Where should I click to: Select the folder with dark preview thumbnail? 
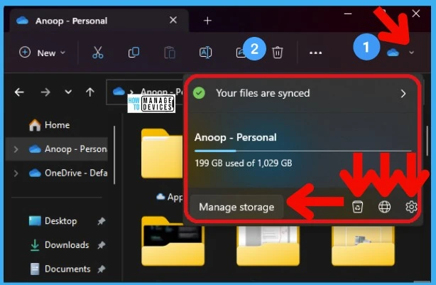[173, 241]
